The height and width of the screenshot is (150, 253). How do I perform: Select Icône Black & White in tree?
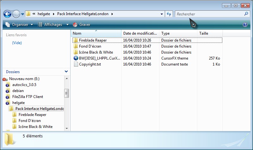(35, 127)
